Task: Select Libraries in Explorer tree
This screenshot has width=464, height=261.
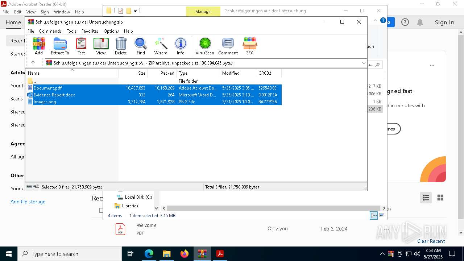Action: click(x=127, y=206)
